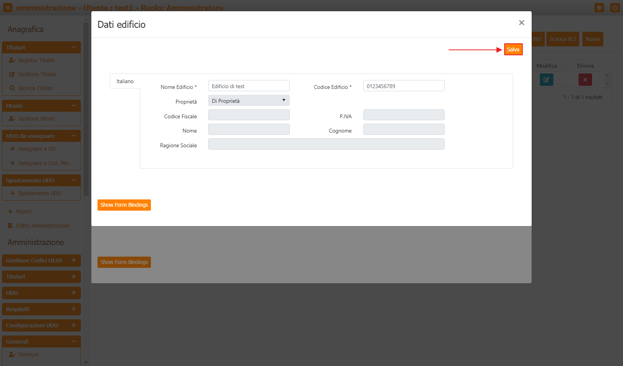Click the Codice Edificio input field

point(404,86)
